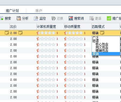
Task: Click the edit icon right of highlighted 2.00
Action: (21, 33)
